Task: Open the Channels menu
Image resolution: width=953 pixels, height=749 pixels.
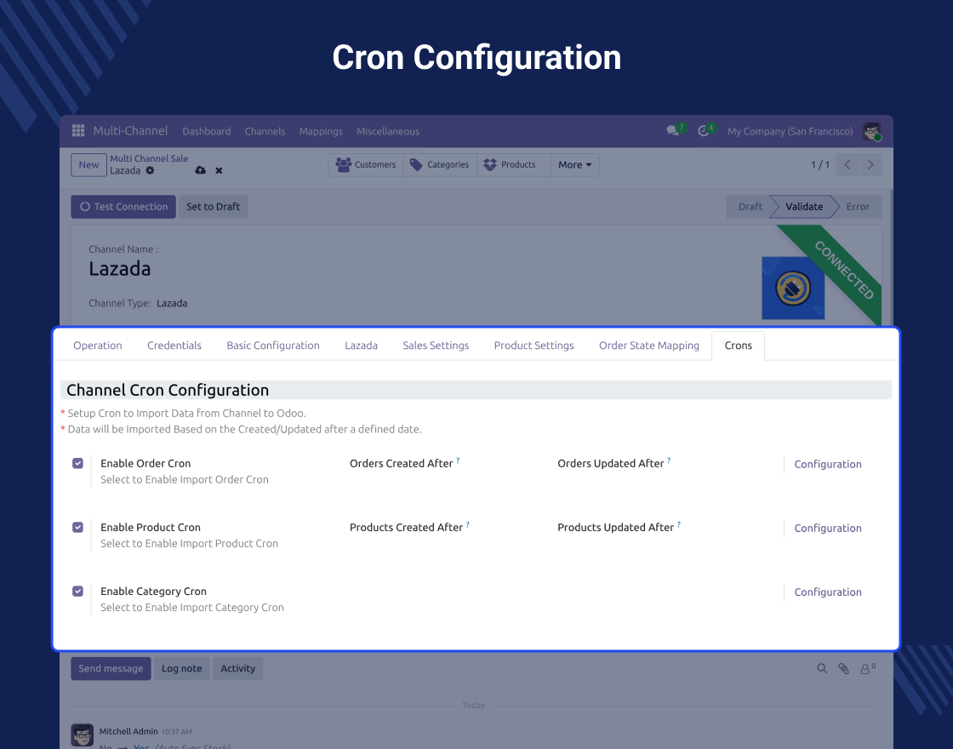Action: point(265,131)
